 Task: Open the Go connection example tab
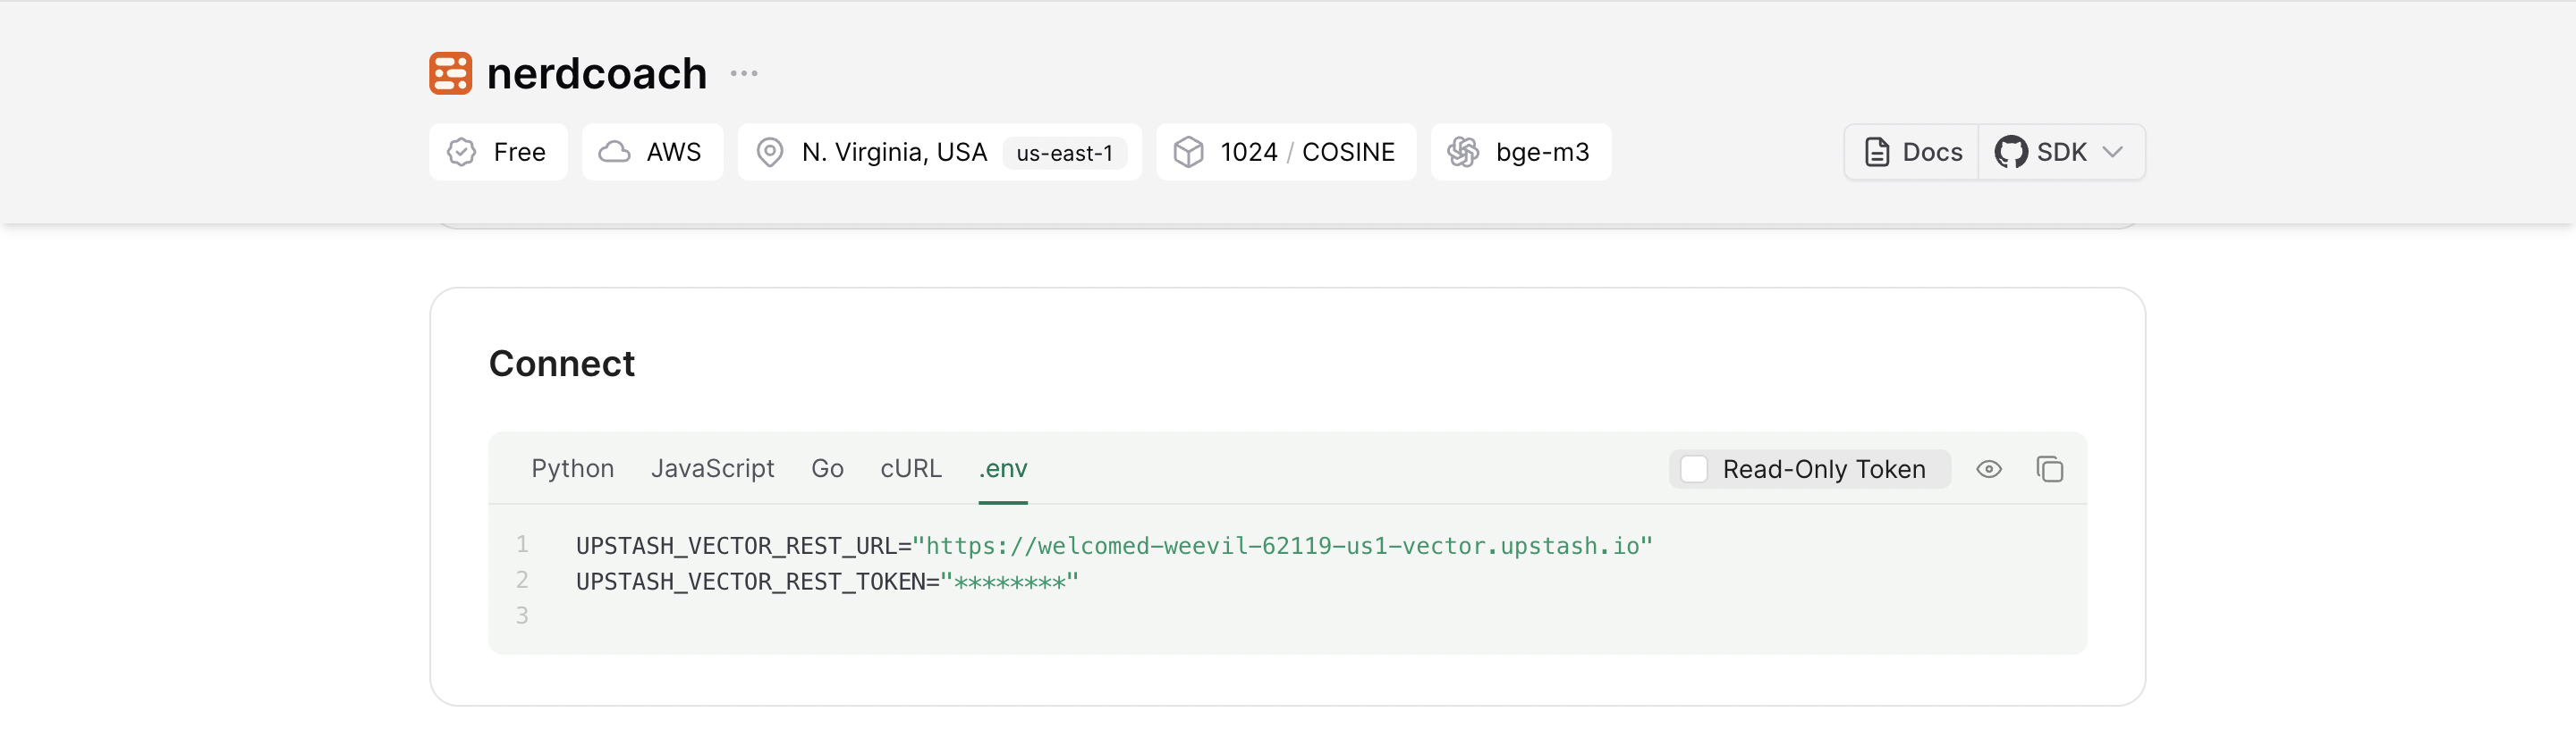coord(826,468)
